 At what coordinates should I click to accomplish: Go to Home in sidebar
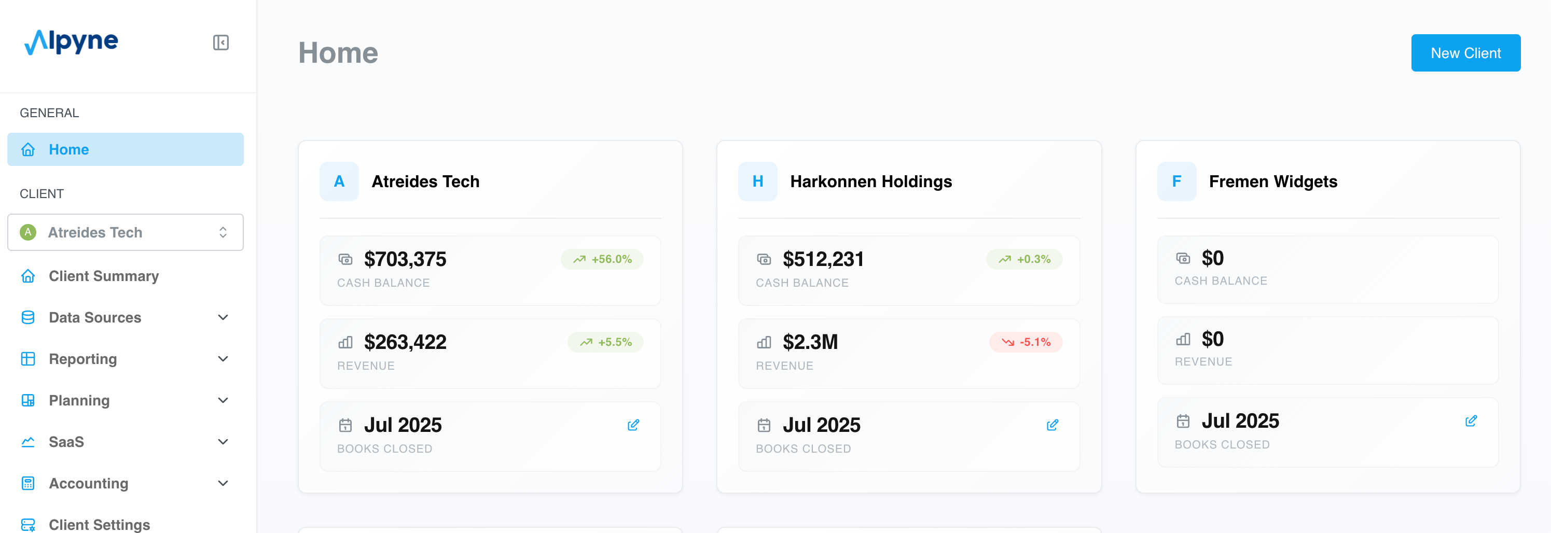pos(125,149)
